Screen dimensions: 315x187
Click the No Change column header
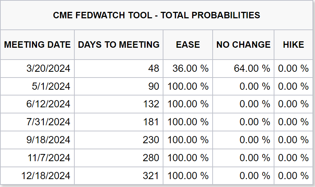tap(243, 45)
